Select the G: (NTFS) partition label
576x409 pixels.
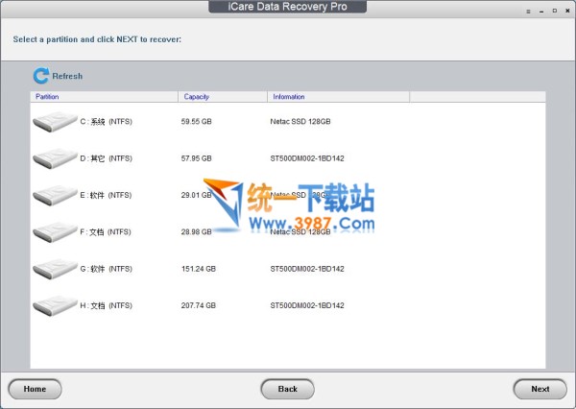107,269
